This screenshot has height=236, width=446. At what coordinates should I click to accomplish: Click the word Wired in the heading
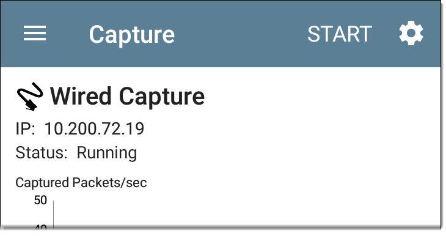(81, 97)
